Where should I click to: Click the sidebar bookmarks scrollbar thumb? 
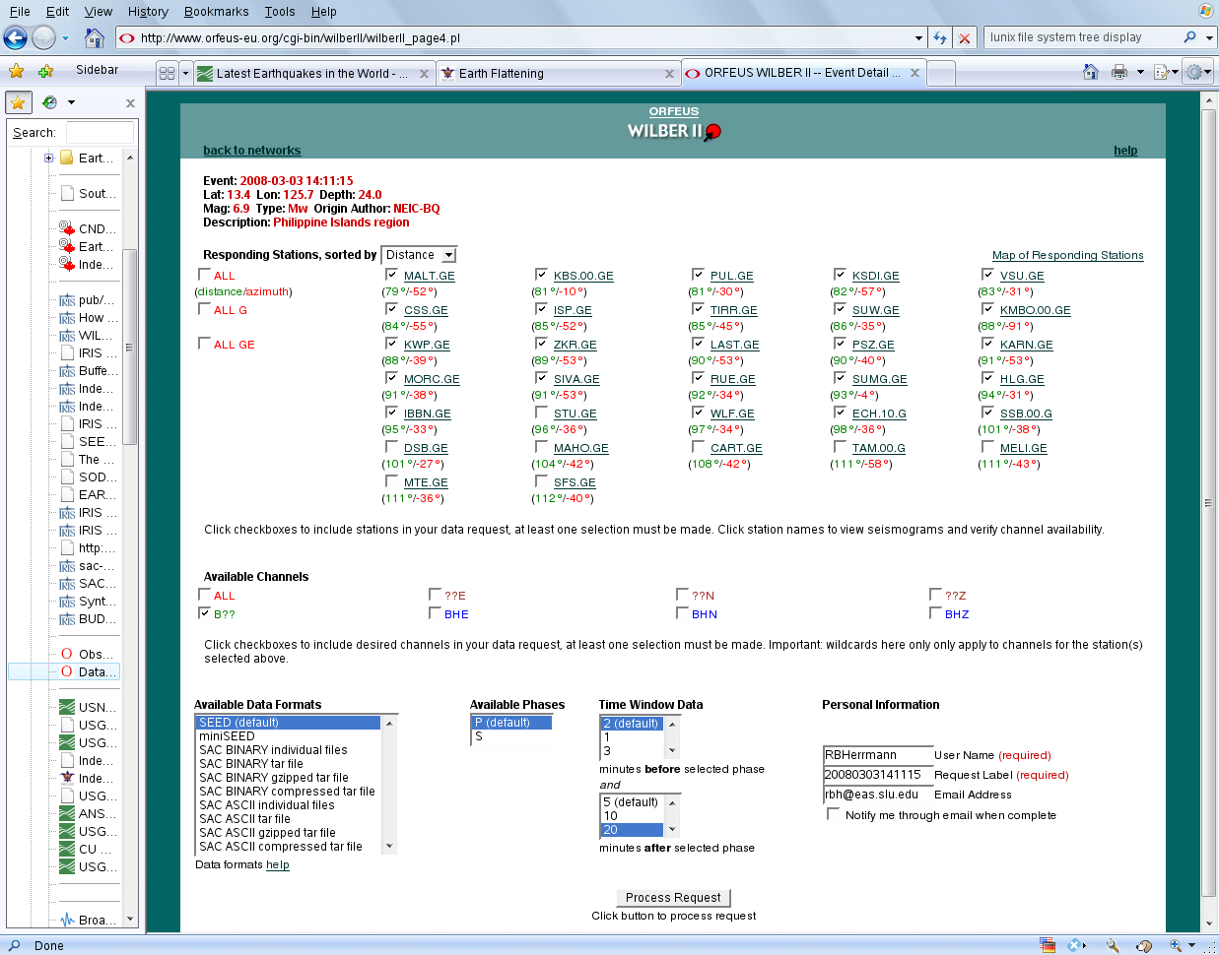(x=129, y=347)
